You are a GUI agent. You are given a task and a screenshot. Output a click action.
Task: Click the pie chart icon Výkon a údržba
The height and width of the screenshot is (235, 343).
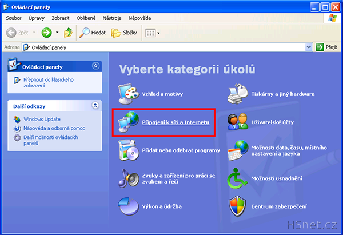click(x=129, y=206)
